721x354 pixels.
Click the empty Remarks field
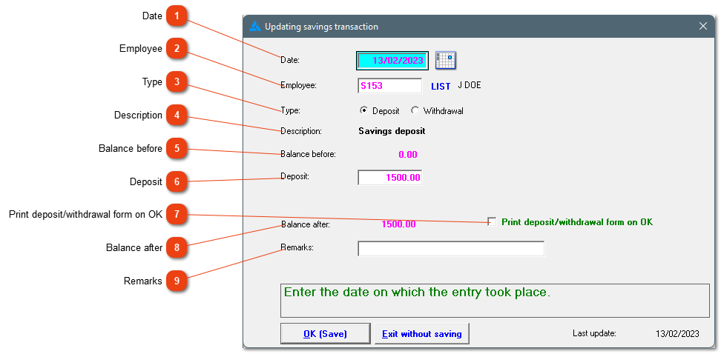pyautogui.click(x=451, y=248)
